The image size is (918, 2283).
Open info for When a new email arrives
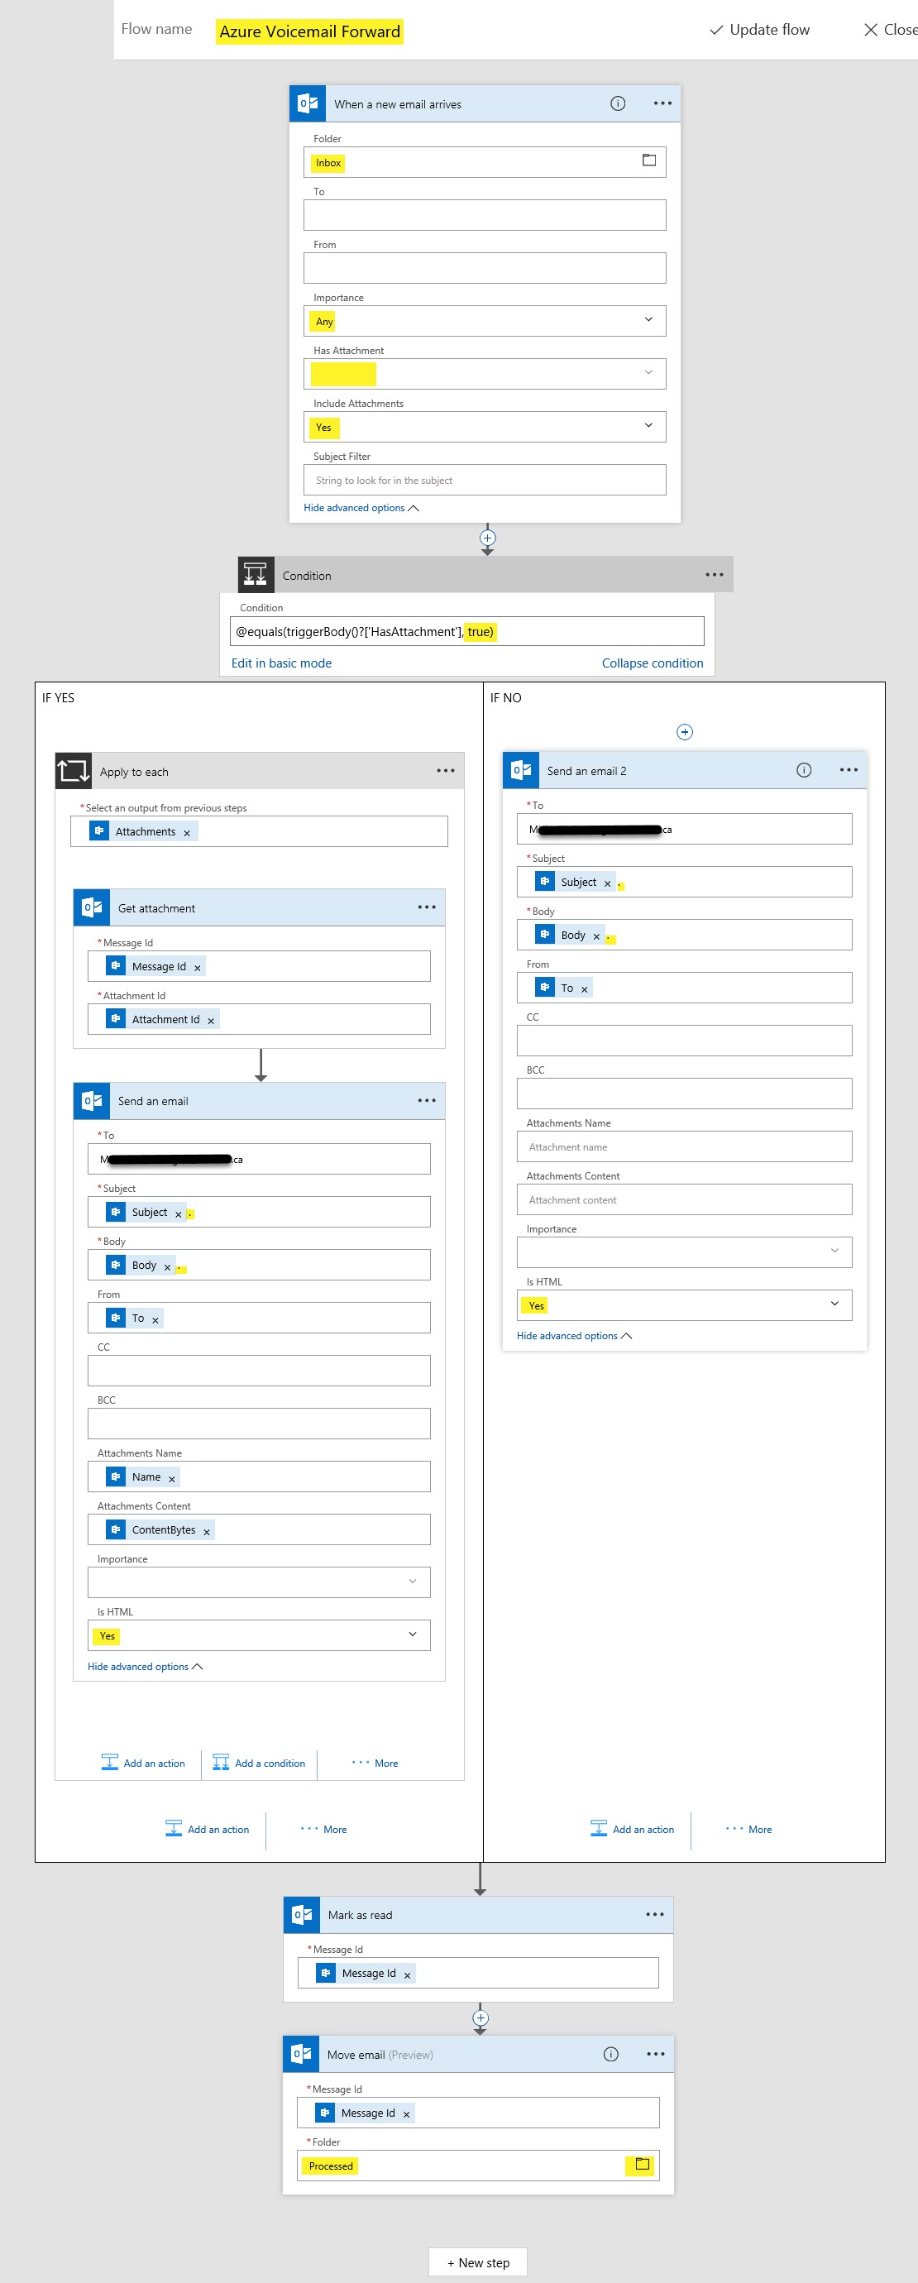618,103
